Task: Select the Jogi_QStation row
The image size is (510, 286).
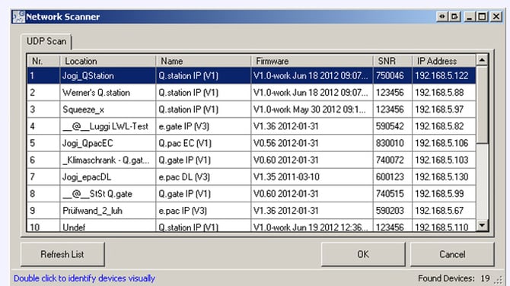Action: point(251,76)
